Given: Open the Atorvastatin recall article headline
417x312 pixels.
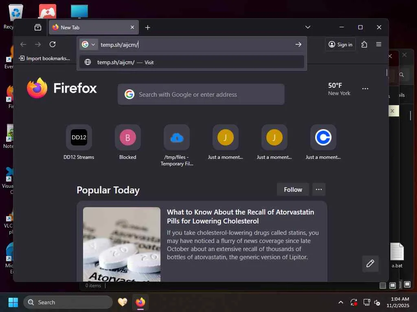Looking at the screenshot, I should tap(240, 217).
